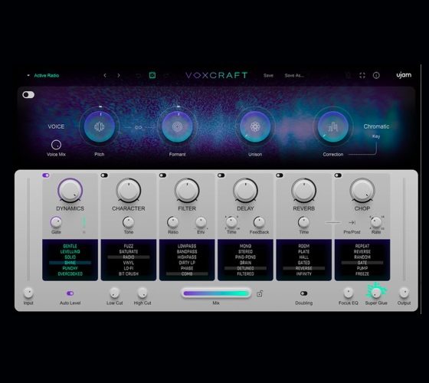Click the Save As... button

click(294, 75)
